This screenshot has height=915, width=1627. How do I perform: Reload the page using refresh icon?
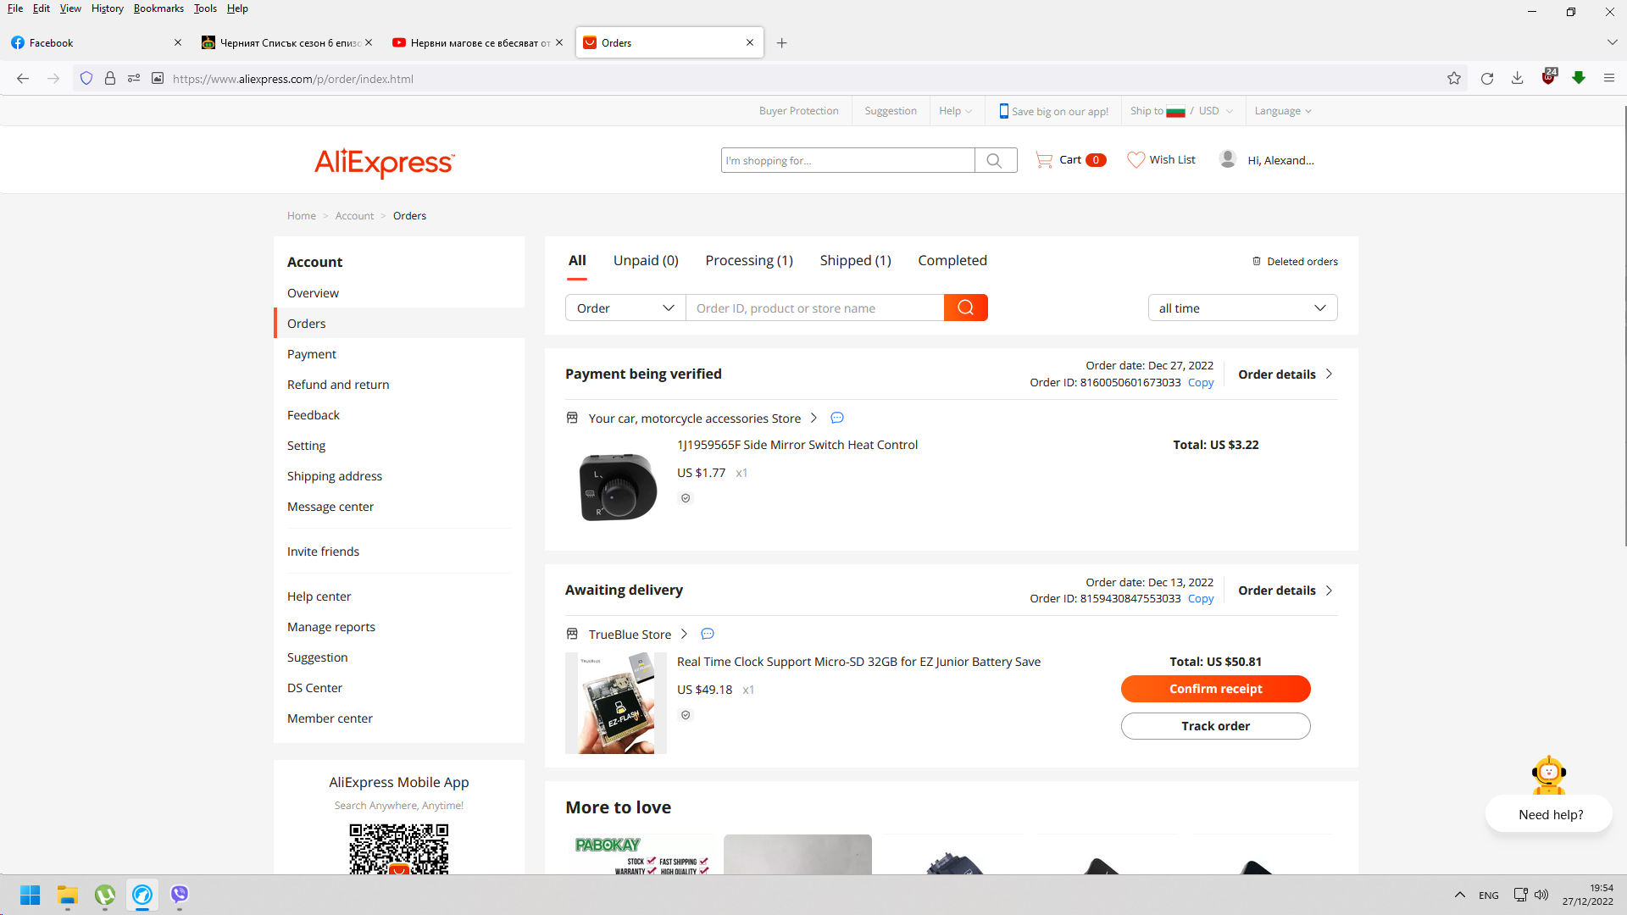(x=1486, y=79)
